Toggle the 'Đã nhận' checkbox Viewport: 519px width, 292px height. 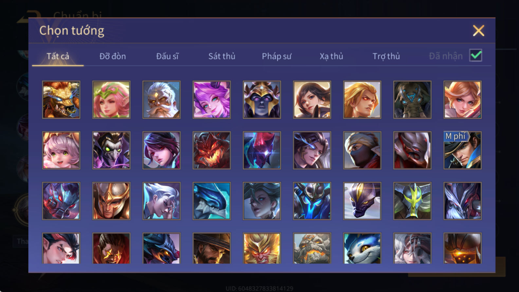click(475, 55)
